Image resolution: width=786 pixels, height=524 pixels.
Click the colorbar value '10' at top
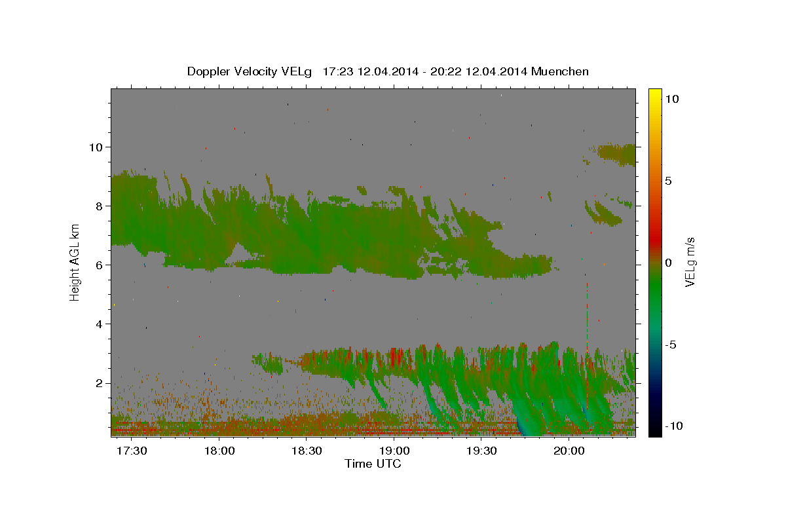672,99
